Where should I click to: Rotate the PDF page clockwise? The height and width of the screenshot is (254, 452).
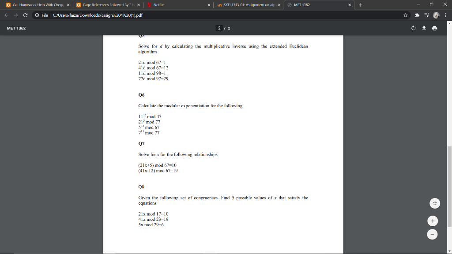[x=413, y=27]
